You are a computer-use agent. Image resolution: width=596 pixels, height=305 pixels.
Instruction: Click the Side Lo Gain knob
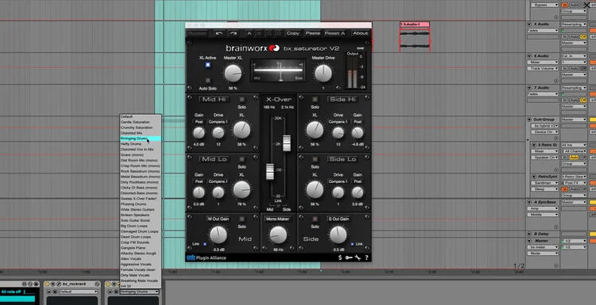(x=358, y=193)
